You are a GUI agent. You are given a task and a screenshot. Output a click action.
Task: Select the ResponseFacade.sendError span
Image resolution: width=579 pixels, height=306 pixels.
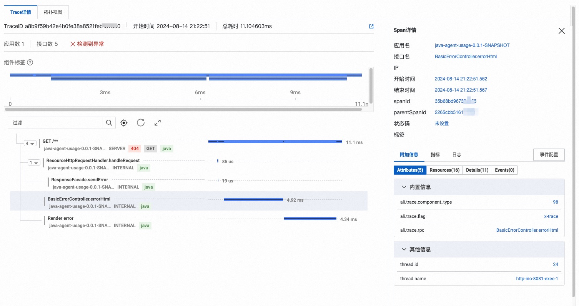pyautogui.click(x=80, y=180)
